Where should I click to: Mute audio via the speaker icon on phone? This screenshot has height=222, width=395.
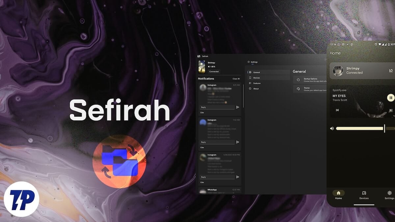coord(332,128)
